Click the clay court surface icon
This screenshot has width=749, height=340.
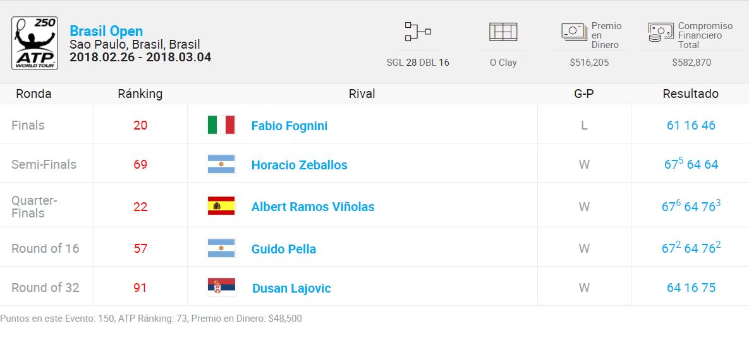[503, 32]
